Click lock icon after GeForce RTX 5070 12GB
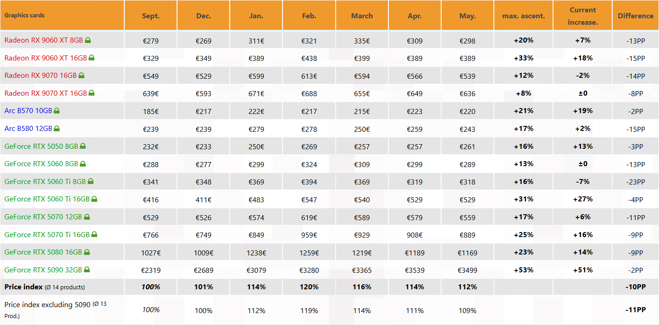The width and height of the screenshot is (659, 325). point(87,217)
